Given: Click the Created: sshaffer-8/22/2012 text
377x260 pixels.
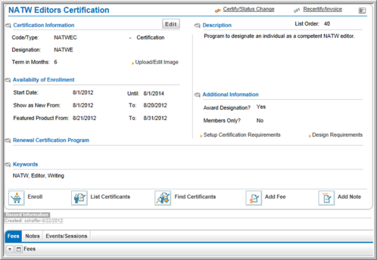Looking at the screenshot, I should [x=33, y=221].
